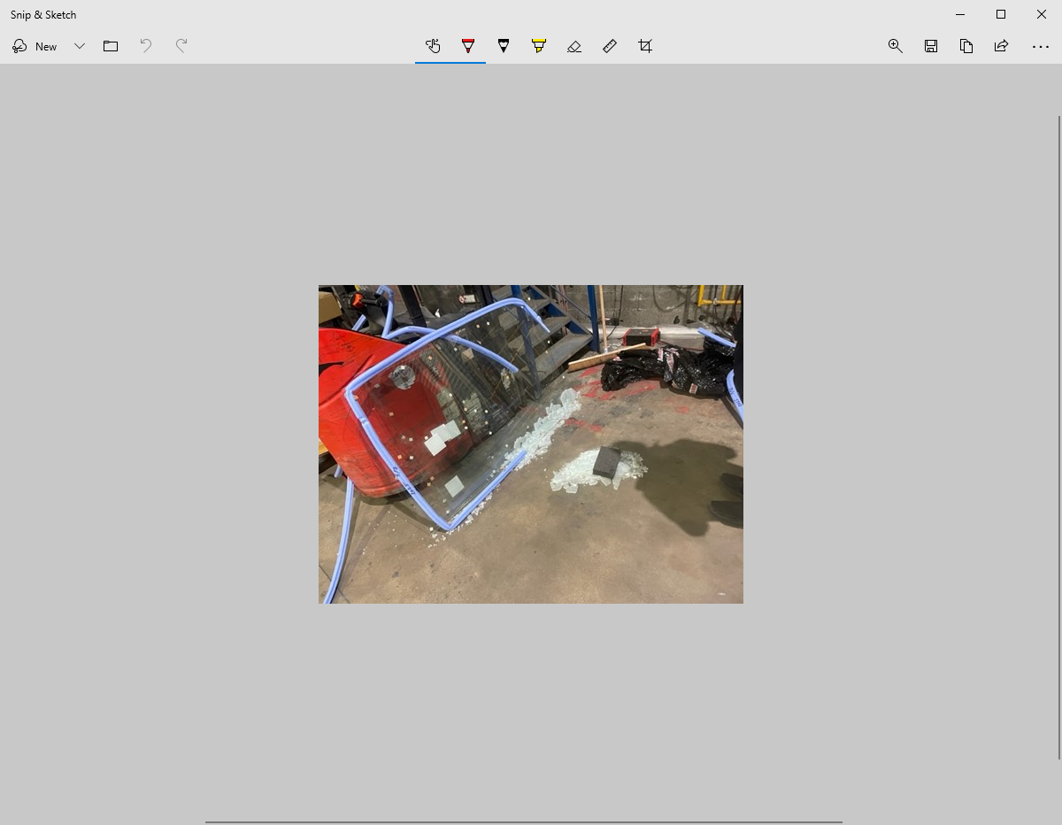This screenshot has height=825, width=1062.
Task: Expand the New snip delay dropdown arrow
Action: 80,46
